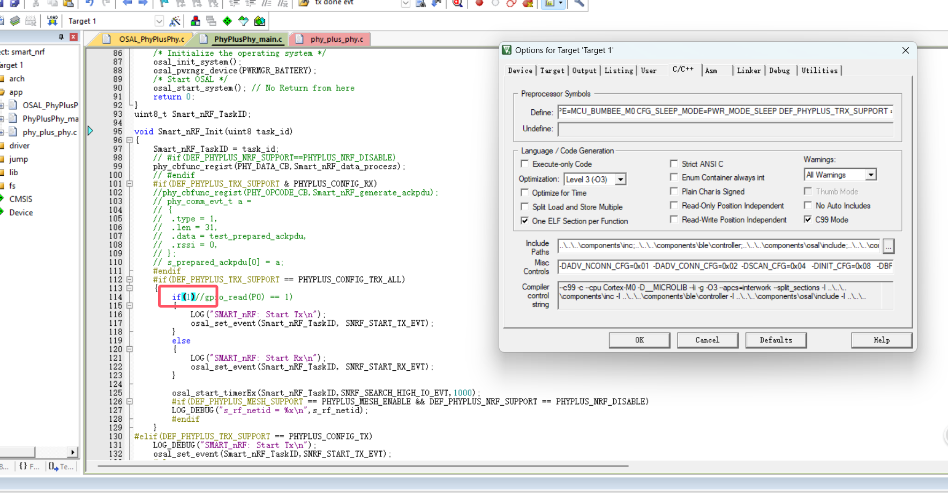Click the bookmark flag toolbar icon

coord(164,3)
